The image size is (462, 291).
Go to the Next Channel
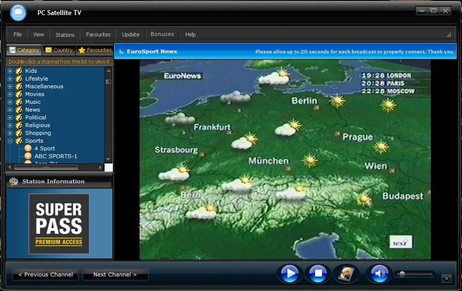tap(115, 275)
